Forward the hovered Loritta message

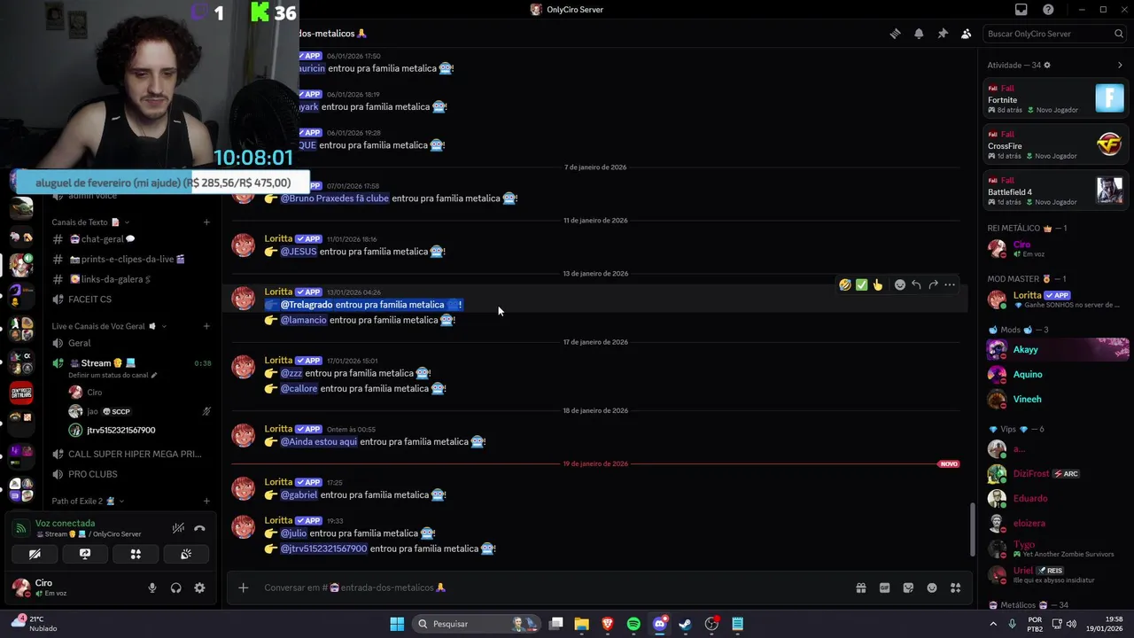[x=933, y=284]
